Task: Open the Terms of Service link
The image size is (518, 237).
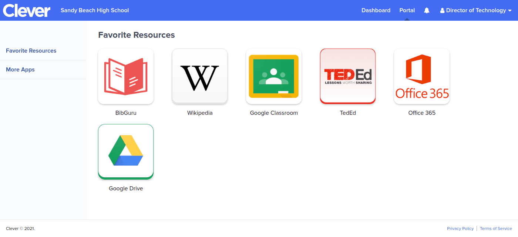Action: click(496, 228)
